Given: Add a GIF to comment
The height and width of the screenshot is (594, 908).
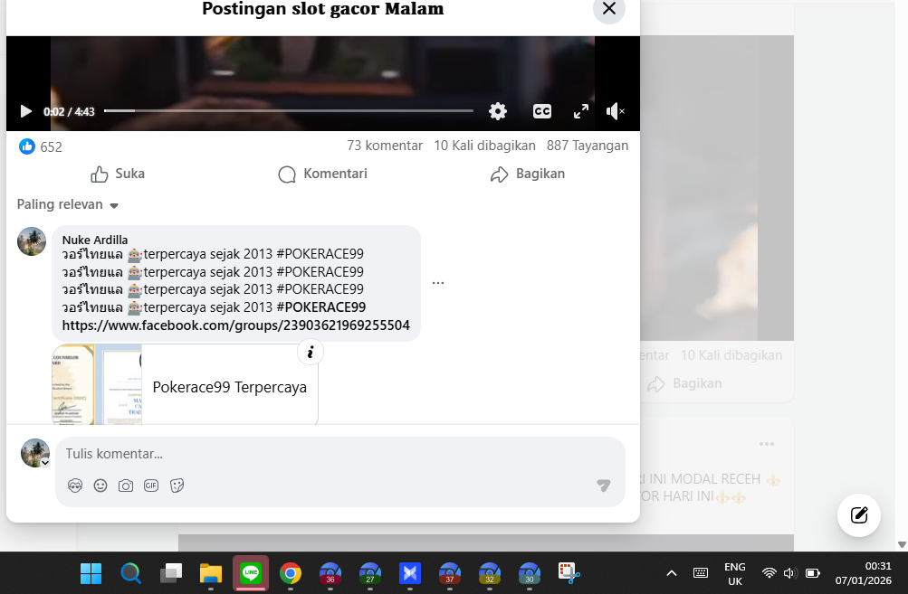Looking at the screenshot, I should pos(151,486).
